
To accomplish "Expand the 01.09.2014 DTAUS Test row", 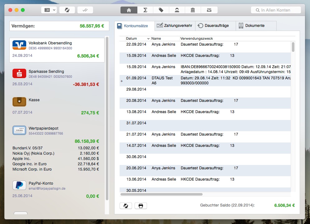I will coord(122,81).
